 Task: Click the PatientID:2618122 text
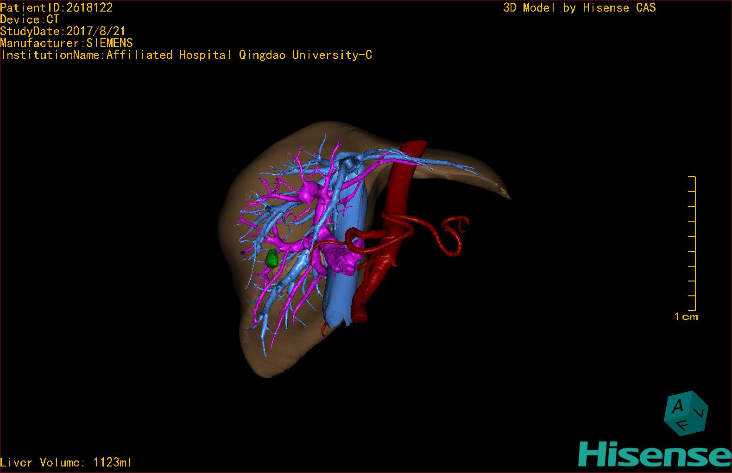click(x=57, y=7)
